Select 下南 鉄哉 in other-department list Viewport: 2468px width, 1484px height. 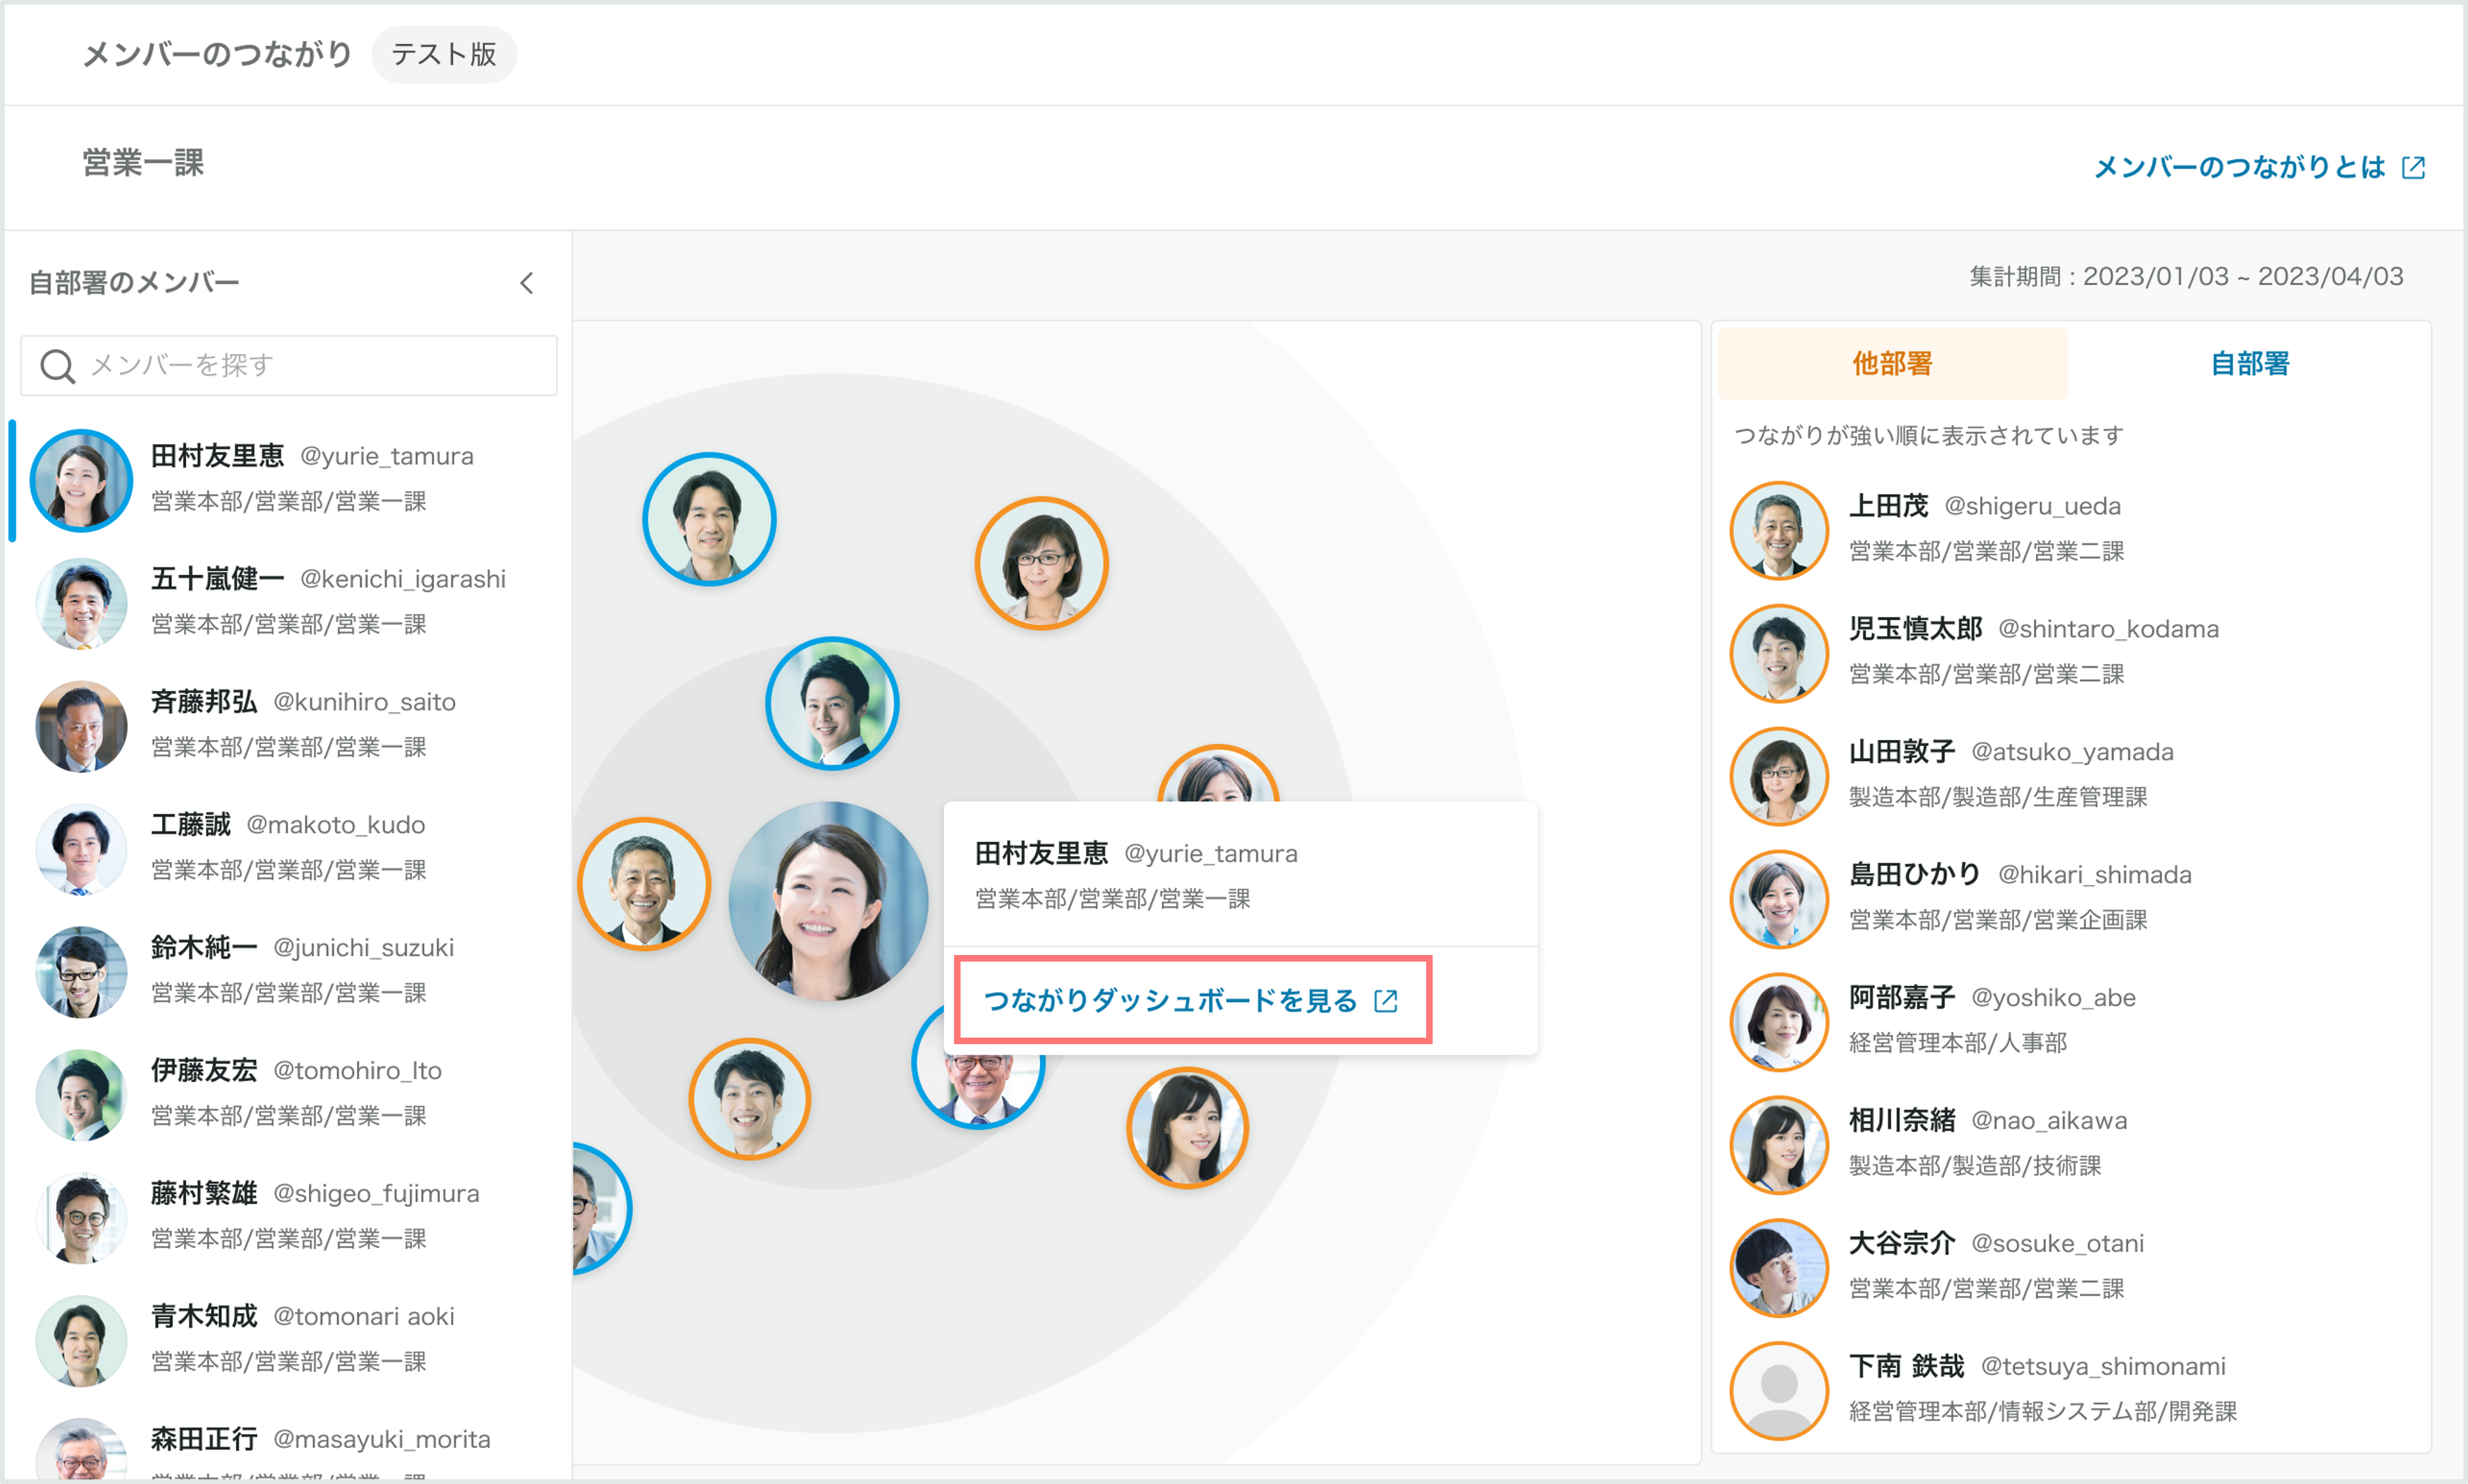(2070, 1390)
